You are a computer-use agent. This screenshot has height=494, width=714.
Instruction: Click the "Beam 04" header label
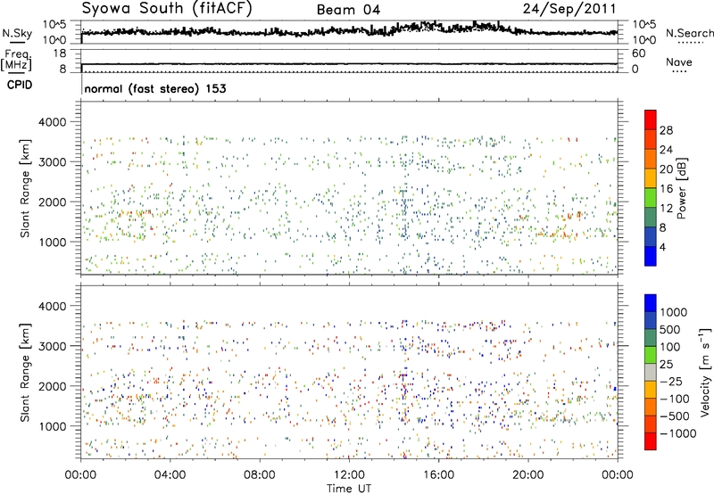pyautogui.click(x=348, y=10)
